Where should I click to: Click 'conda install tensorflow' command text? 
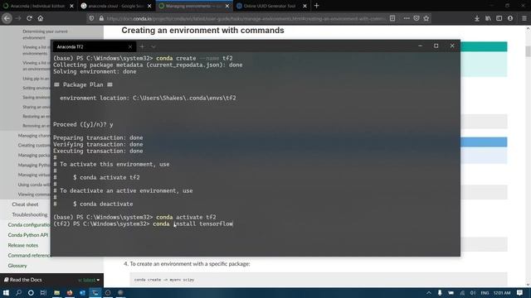pos(193,223)
